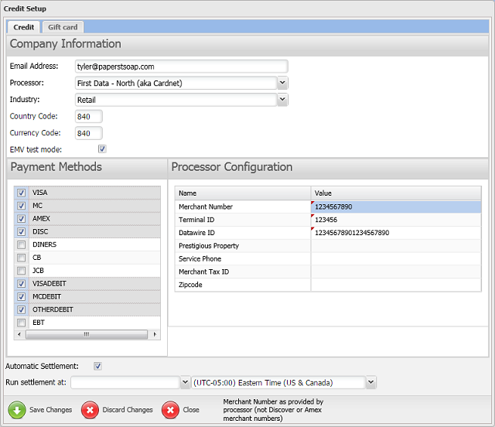Expand the Industry dropdown
This screenshot has width=495, height=427.
[x=282, y=100]
